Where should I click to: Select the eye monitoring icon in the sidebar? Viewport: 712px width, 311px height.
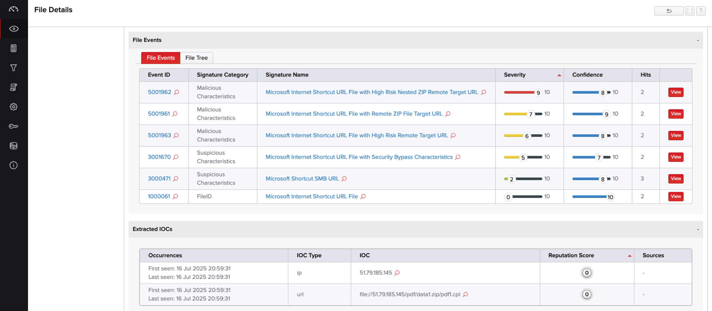(14, 29)
